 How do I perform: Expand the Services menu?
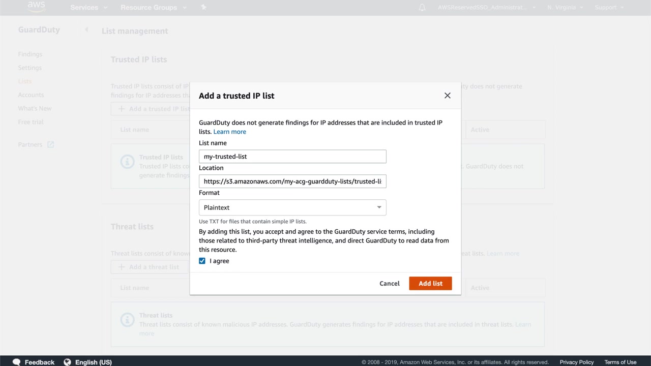coord(89,8)
